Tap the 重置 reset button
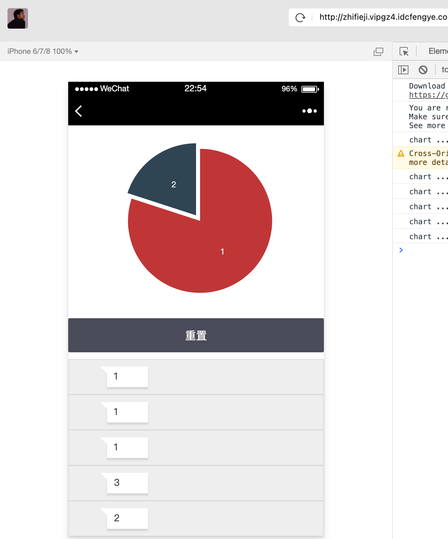This screenshot has width=448, height=539. coord(196,335)
